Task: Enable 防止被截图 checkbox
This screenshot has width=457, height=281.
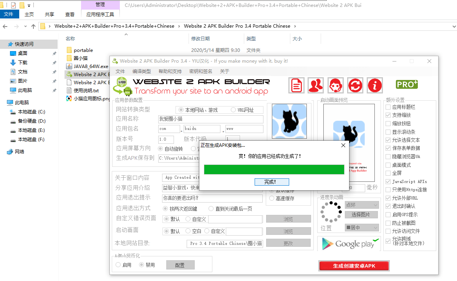Action: point(388,223)
